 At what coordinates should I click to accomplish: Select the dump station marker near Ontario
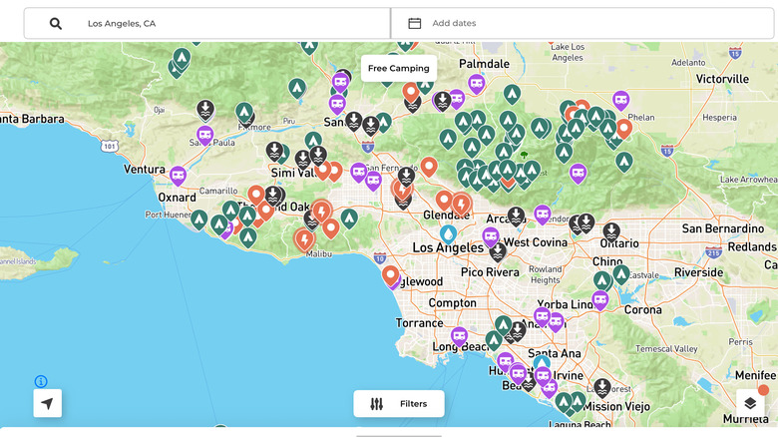611,230
